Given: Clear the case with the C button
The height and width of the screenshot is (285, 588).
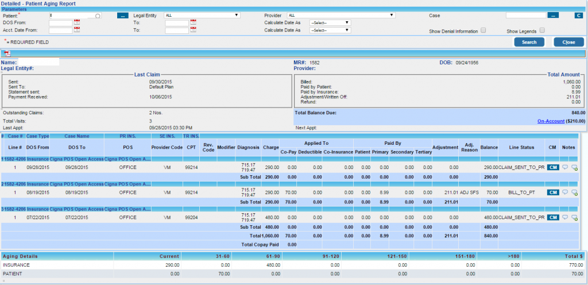Looking at the screenshot, I should click(x=579, y=16).
